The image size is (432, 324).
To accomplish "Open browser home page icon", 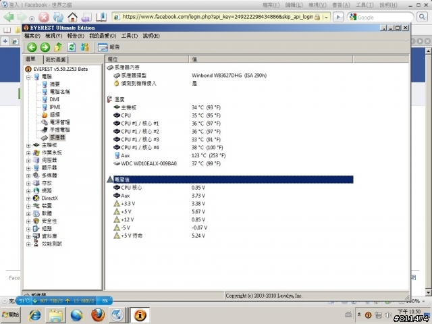I will 73,17.
